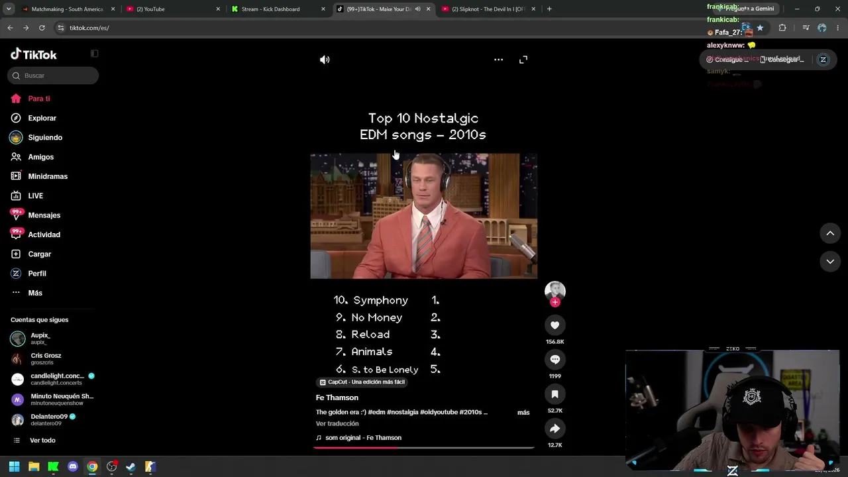Screen dimensions: 848x477
Task: Focus the Buscar search field
Action: point(53,76)
